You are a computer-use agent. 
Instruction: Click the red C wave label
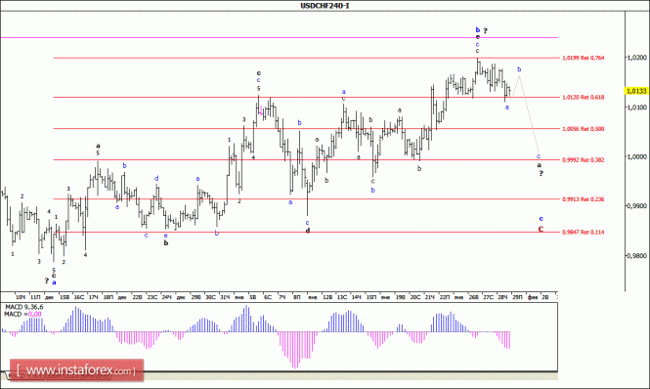click(541, 230)
